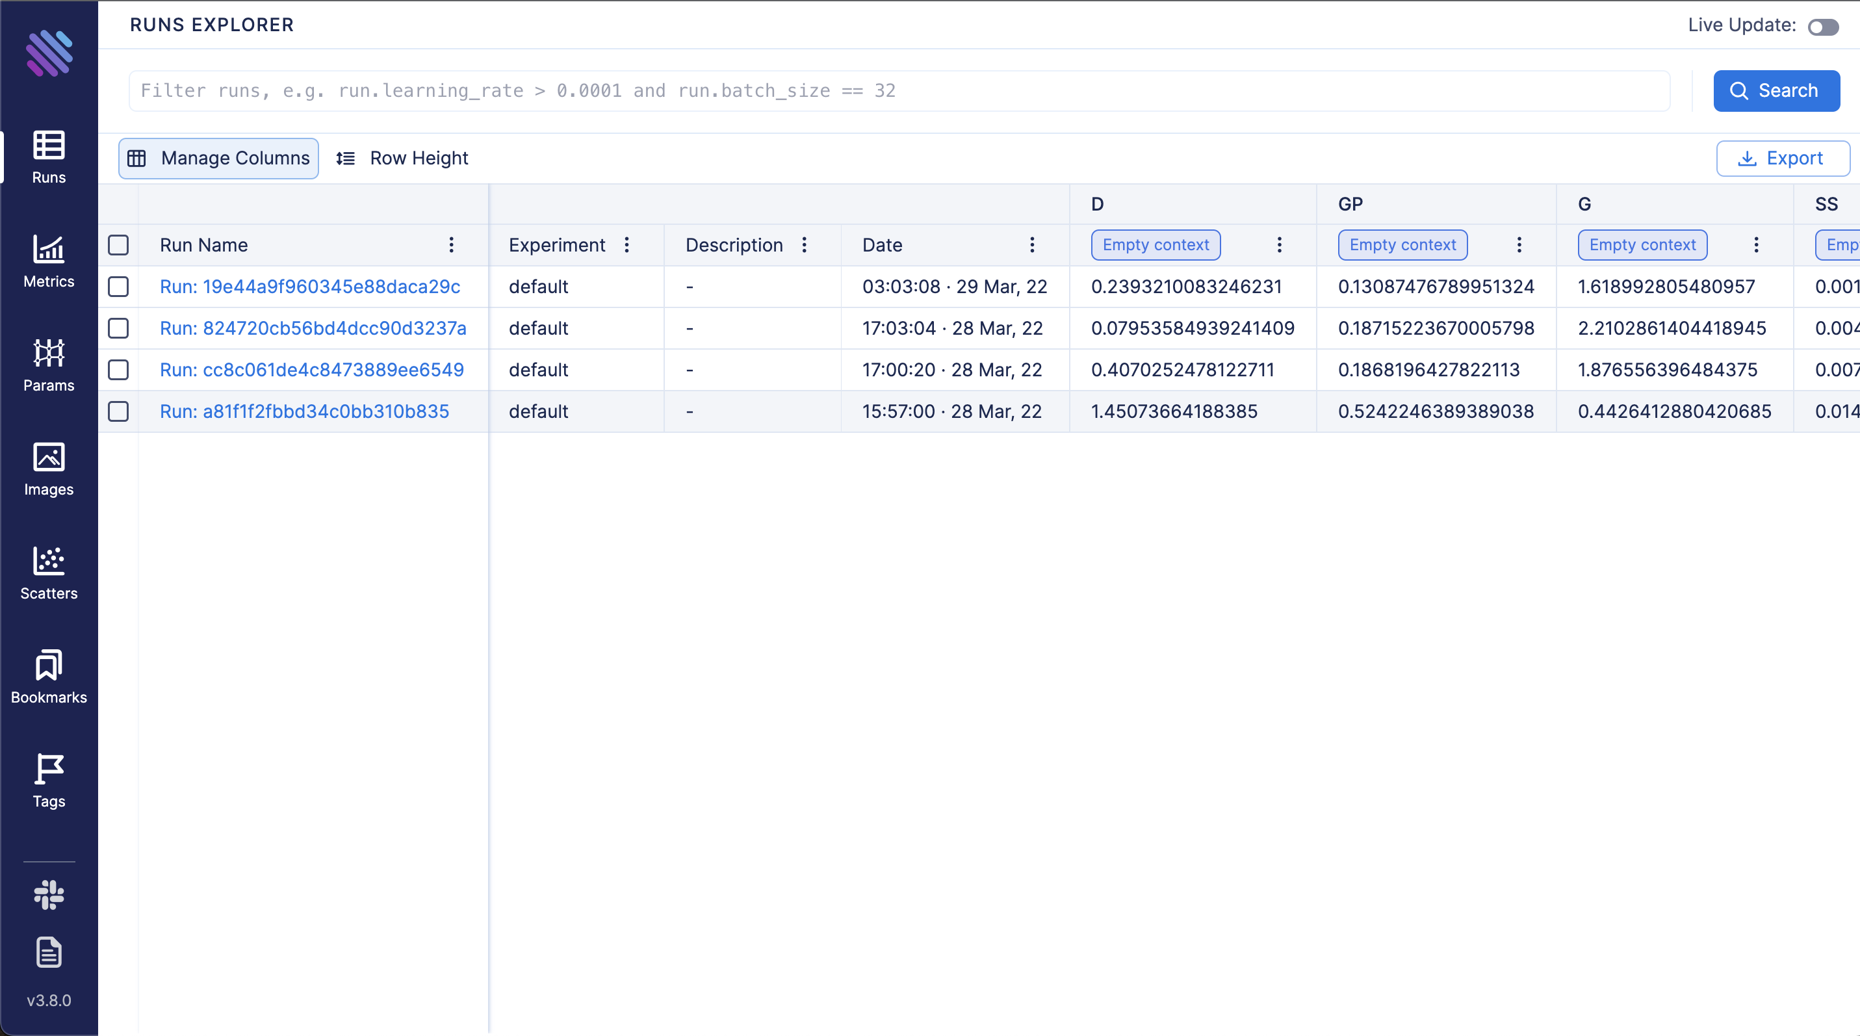Click G value 1.876556396484375
The height and width of the screenshot is (1036, 1860).
[x=1668, y=370]
